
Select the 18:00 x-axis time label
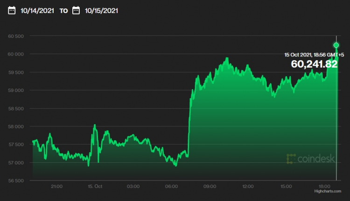click(x=324, y=187)
